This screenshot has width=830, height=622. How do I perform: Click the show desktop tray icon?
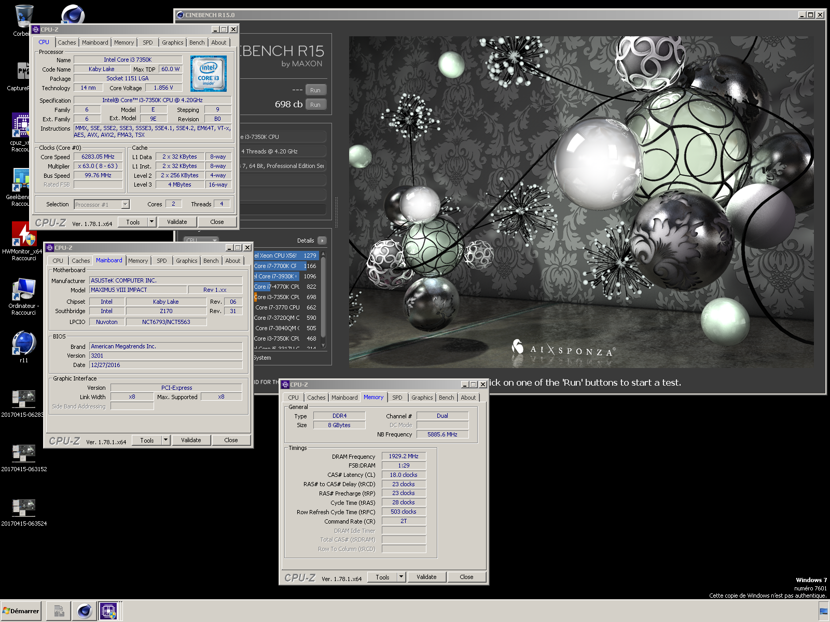(x=823, y=611)
